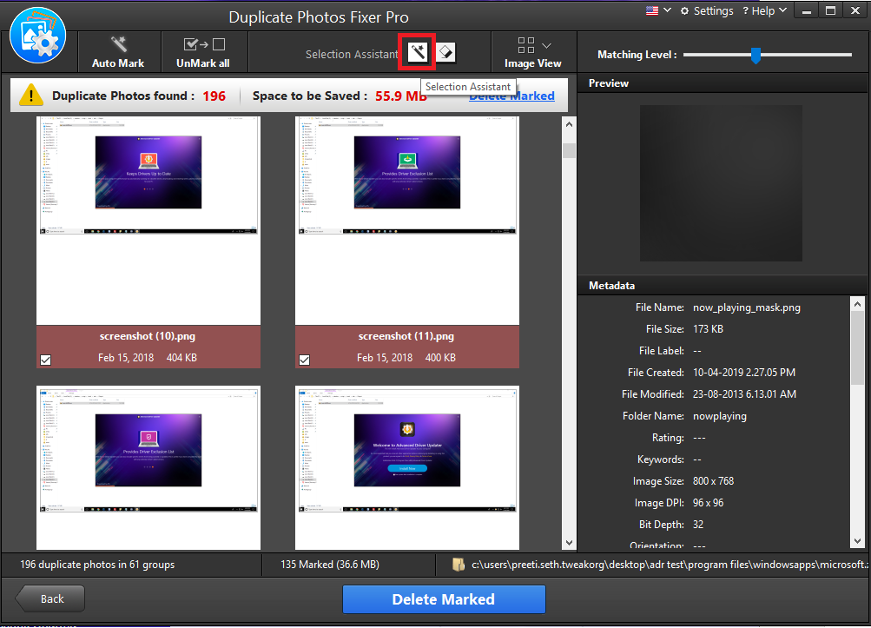Click the duplicate count 196 in red
Image resolution: width=871 pixels, height=628 pixels.
coord(214,96)
